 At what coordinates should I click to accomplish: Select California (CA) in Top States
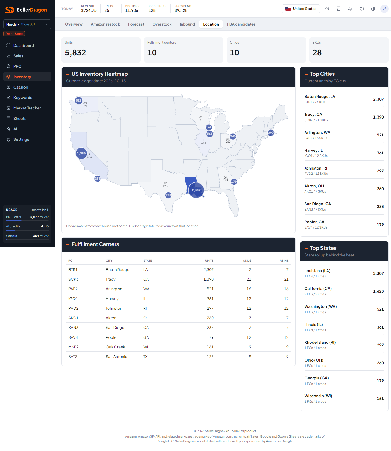344,291
